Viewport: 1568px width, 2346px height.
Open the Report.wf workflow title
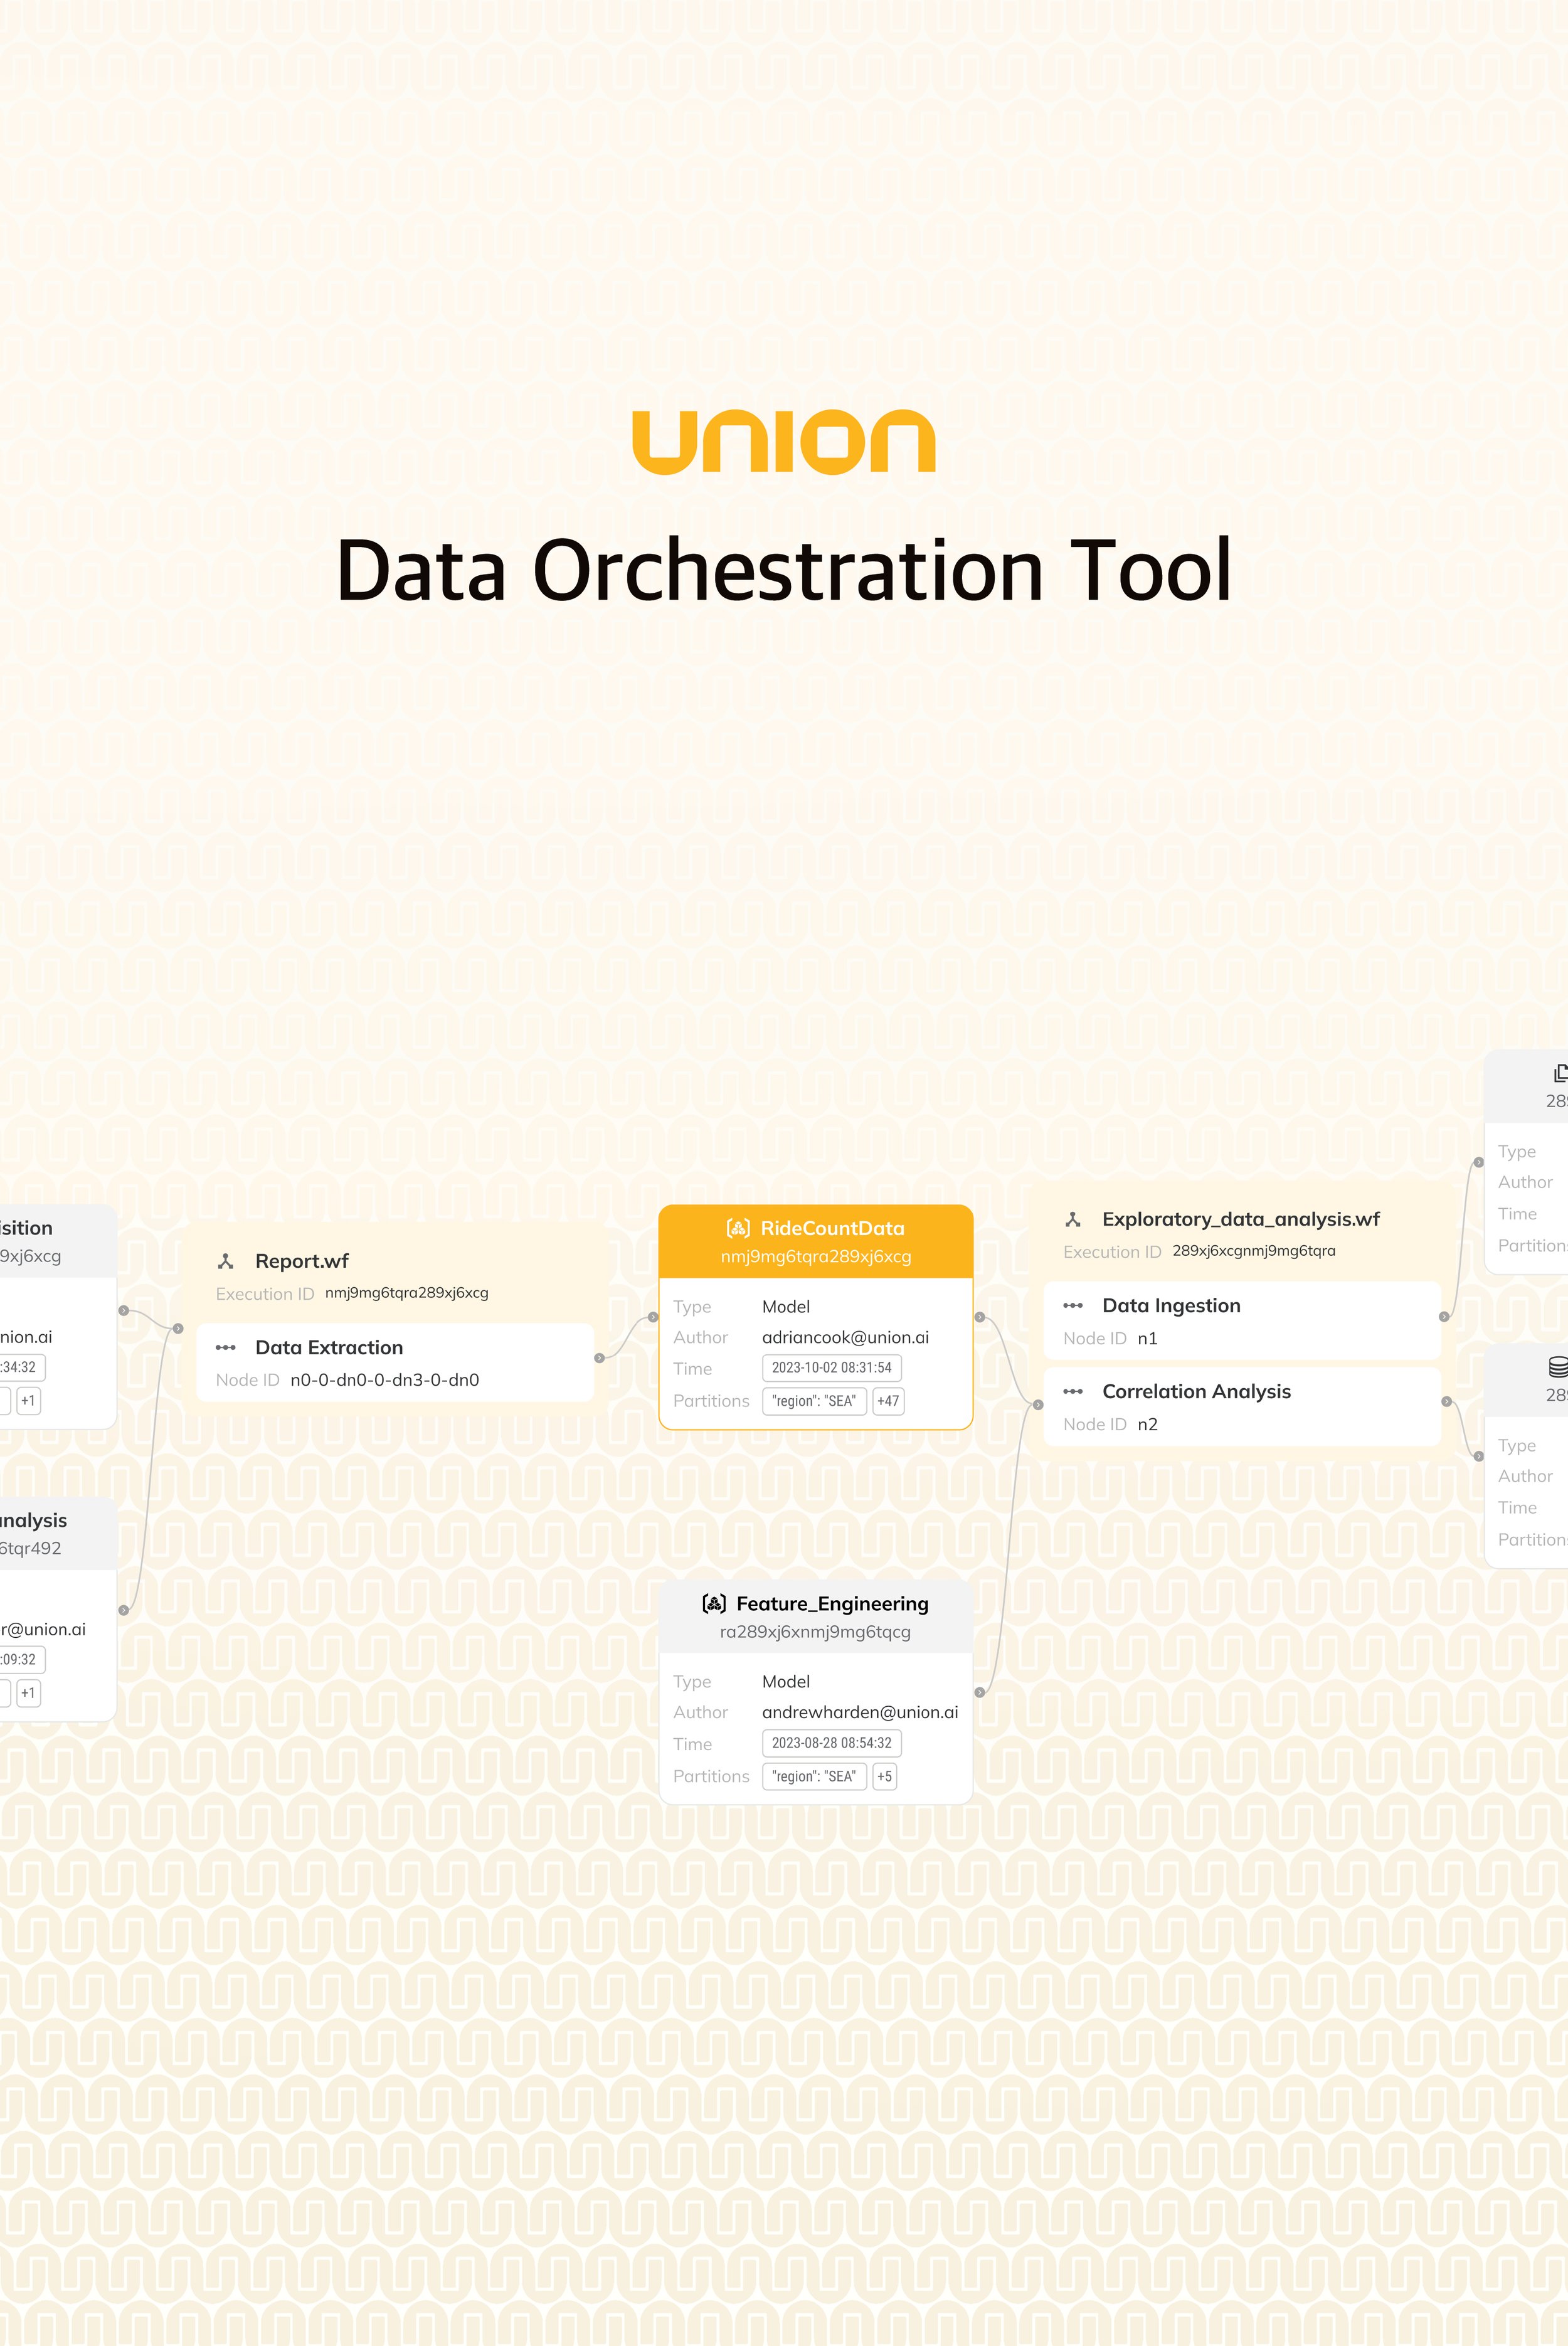pyautogui.click(x=302, y=1261)
